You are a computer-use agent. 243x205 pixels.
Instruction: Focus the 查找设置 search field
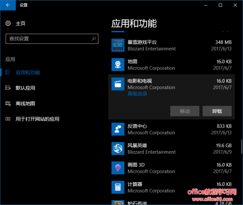52,39
